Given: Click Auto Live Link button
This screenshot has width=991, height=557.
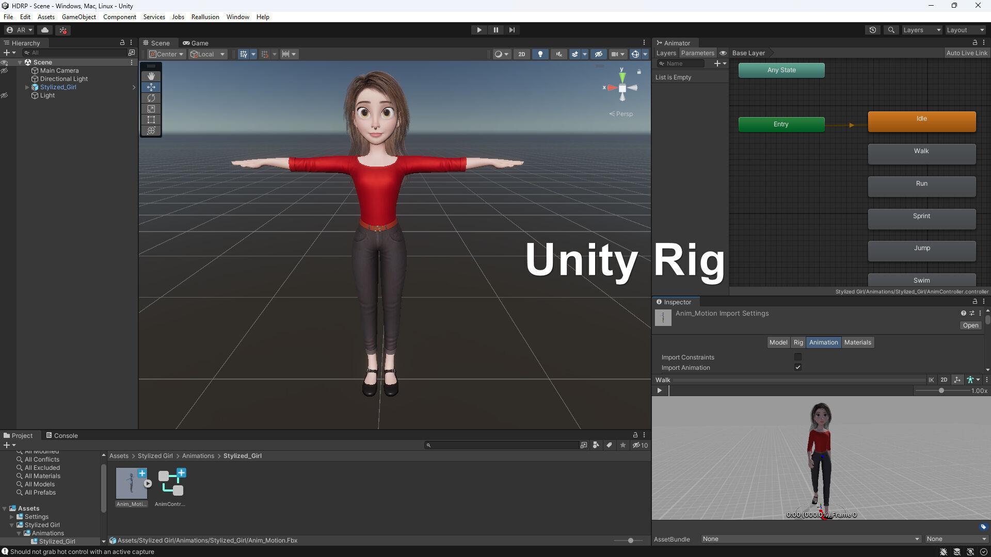Looking at the screenshot, I should 966,53.
